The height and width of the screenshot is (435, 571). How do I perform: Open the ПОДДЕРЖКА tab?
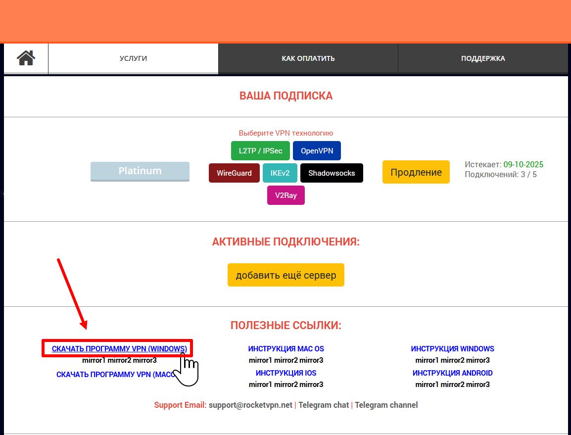tap(482, 58)
